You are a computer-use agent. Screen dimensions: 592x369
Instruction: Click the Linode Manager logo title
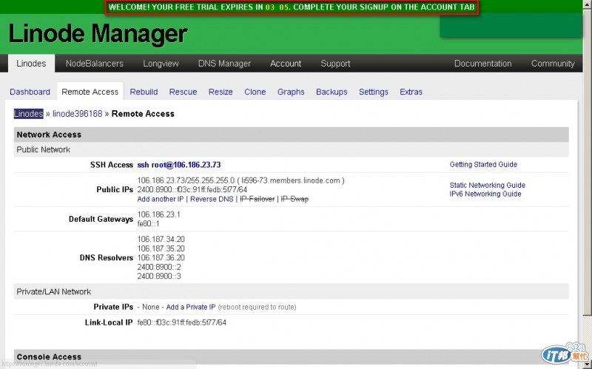click(98, 33)
